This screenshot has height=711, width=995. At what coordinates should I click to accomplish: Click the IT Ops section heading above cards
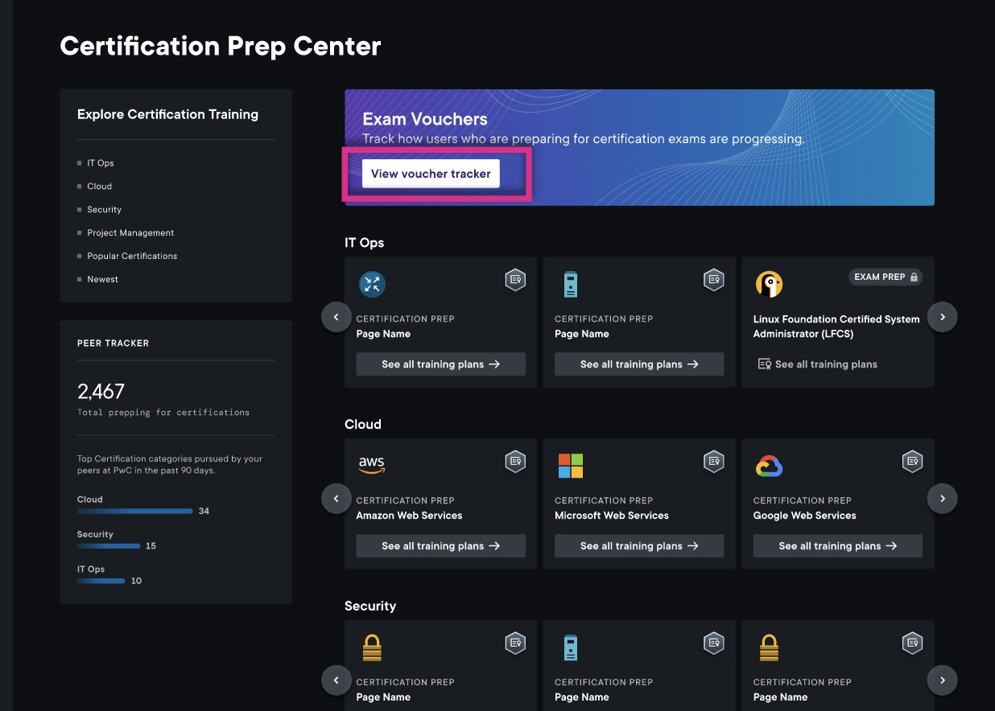point(365,243)
